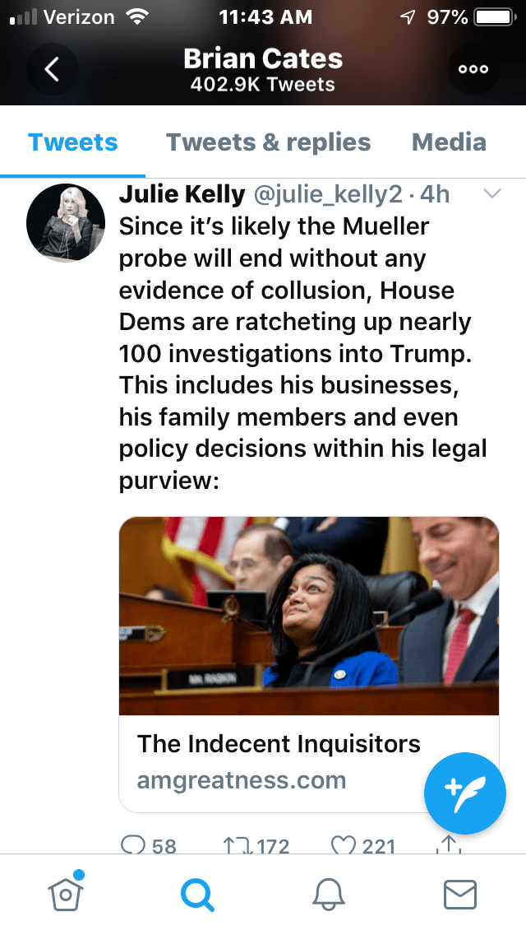
Task: Expand the tweet's chevron dropdown menu
Action: (x=491, y=194)
